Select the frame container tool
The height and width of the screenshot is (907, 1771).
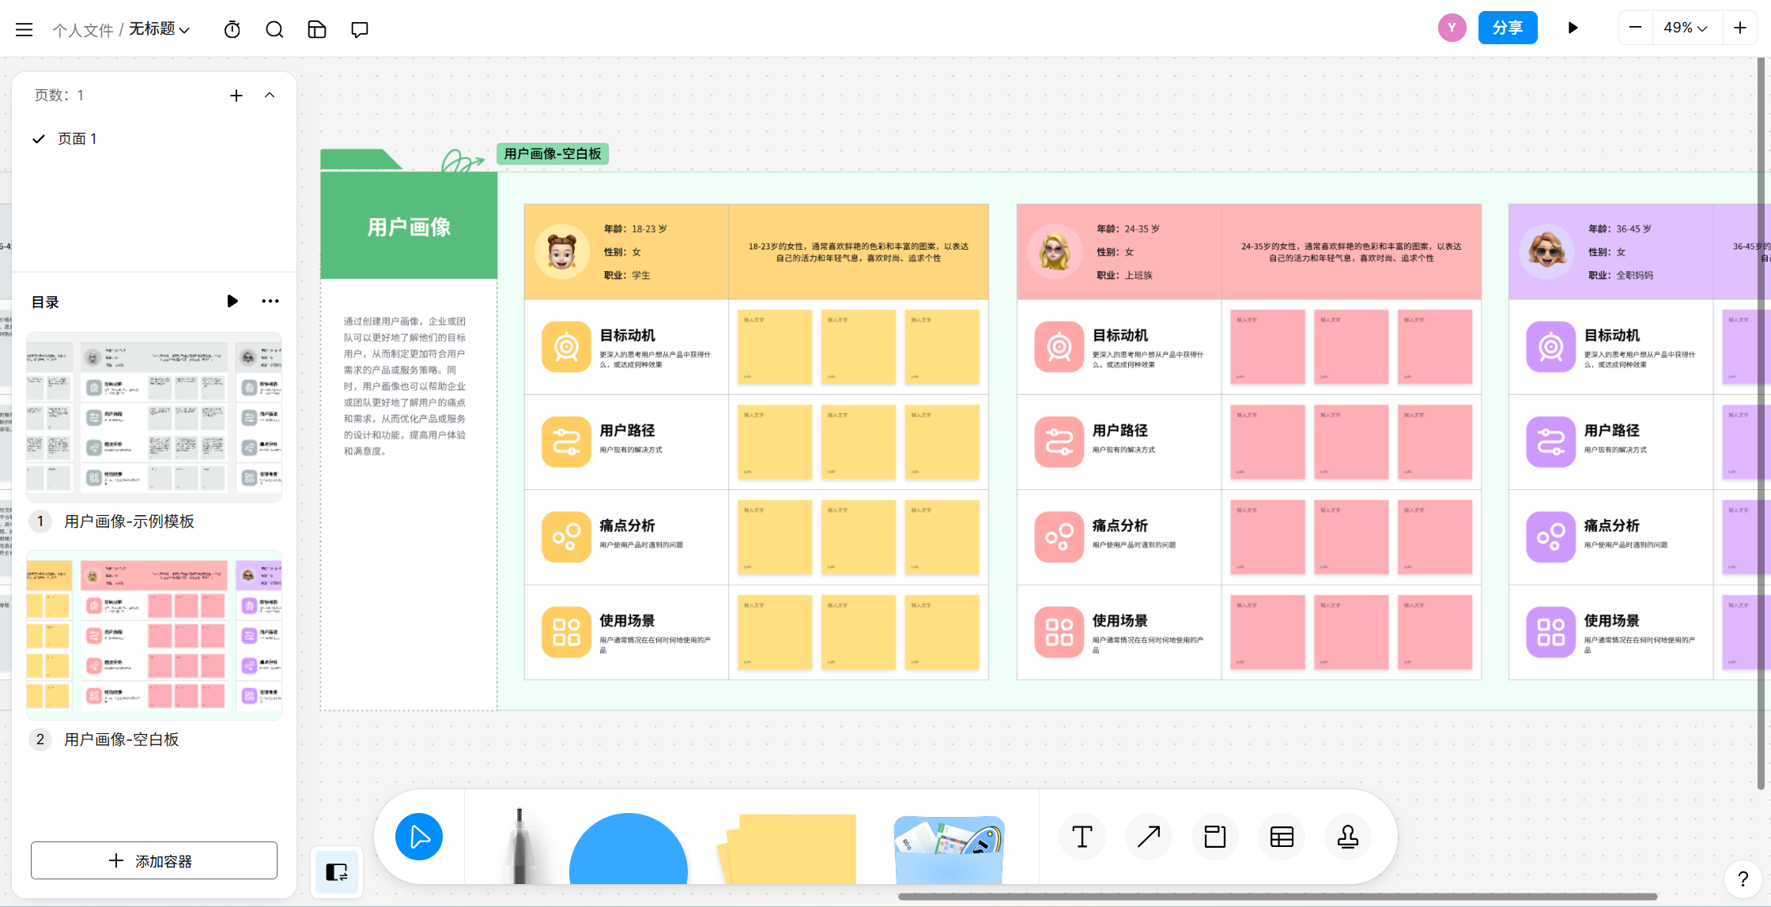[x=1214, y=837]
